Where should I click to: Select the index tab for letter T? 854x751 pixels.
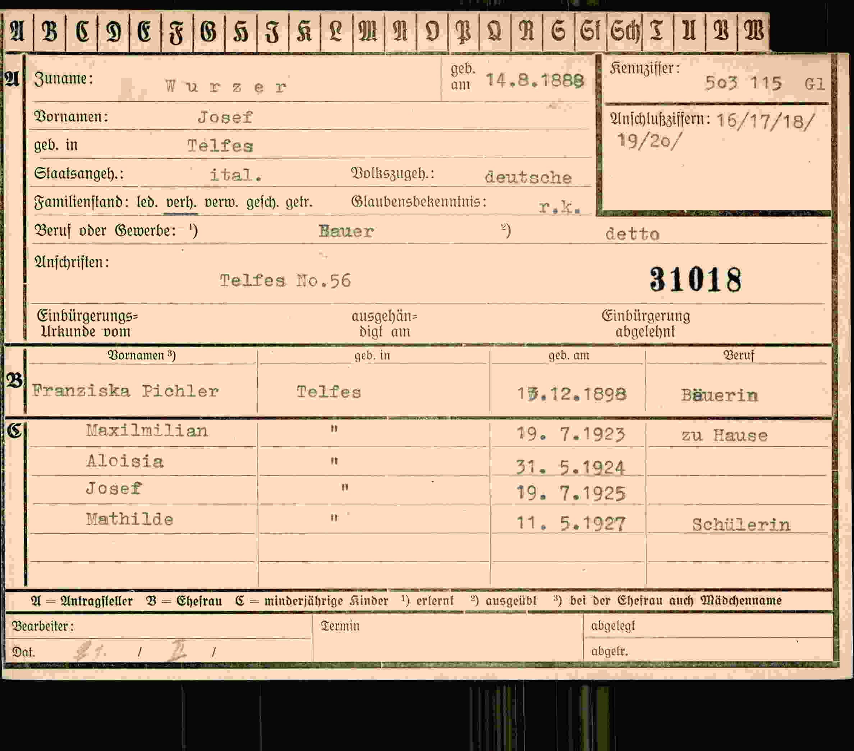tap(658, 32)
